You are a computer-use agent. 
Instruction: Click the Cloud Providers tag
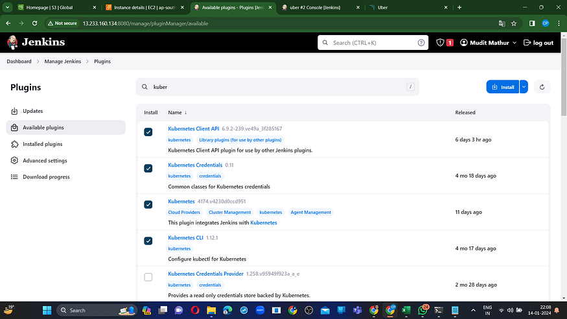coord(183,212)
